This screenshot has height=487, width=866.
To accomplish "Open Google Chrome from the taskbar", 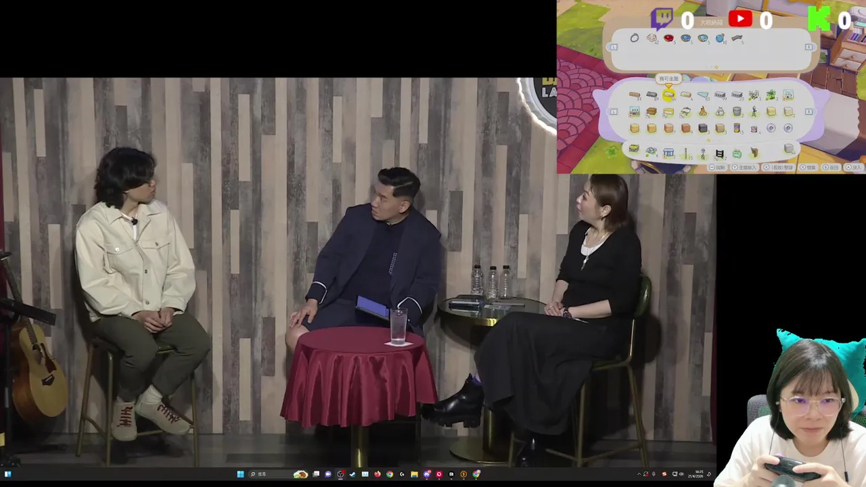I will pos(390,474).
